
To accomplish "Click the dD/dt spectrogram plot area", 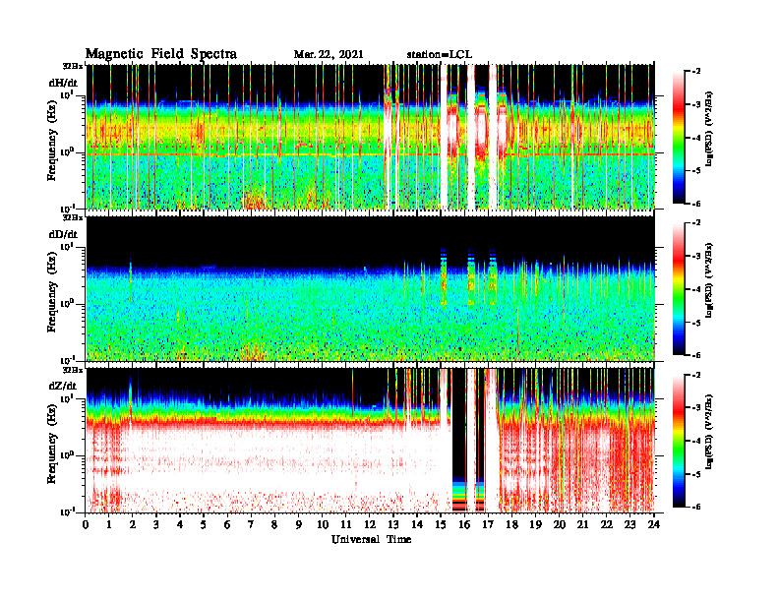I will pyautogui.click(x=370, y=288).
